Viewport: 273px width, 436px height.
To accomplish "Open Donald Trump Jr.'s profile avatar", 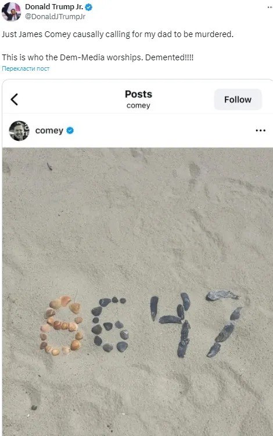I will coord(11,12).
